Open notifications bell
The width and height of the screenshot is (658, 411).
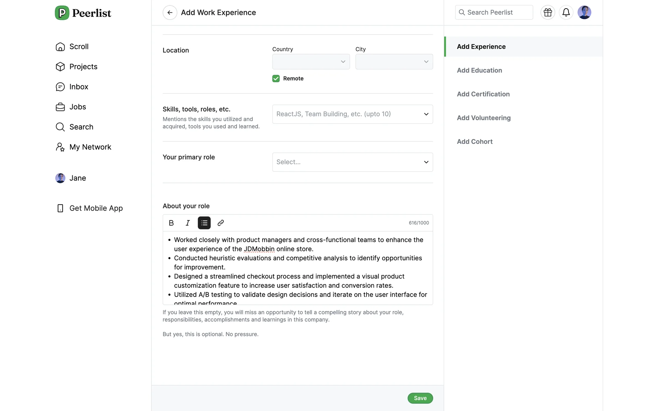[x=566, y=13]
